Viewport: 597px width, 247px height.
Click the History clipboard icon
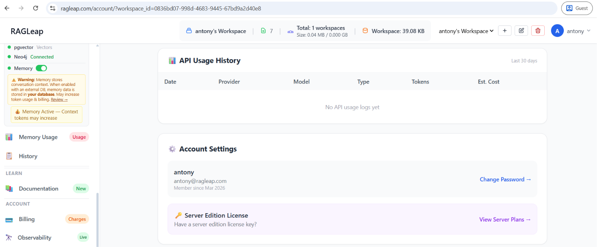pyautogui.click(x=9, y=156)
